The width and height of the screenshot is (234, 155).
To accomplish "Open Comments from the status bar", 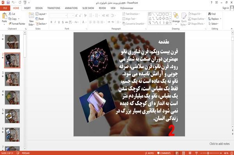I will pos(164,153).
